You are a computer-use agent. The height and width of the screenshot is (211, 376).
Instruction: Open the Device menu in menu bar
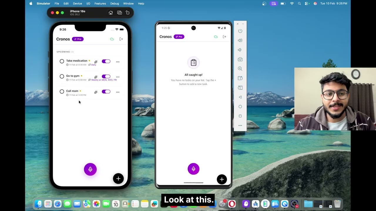(77, 4)
